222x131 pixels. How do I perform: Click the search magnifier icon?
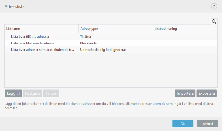point(214,21)
